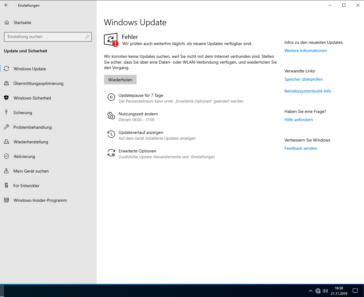Go to Windows-Insider-Programm

pyautogui.click(x=40, y=200)
